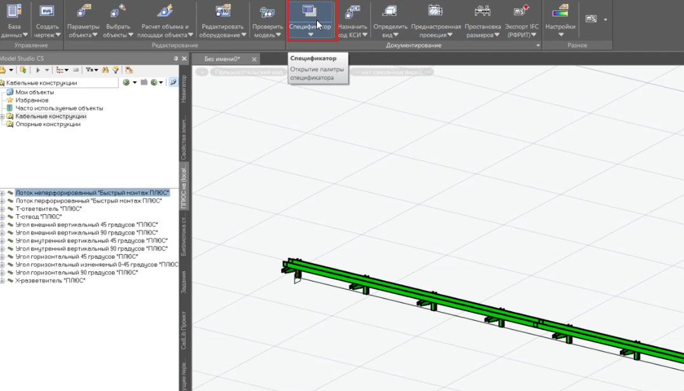
Task: Open the dropdown beside the small ms icon
Action: click(x=605, y=19)
